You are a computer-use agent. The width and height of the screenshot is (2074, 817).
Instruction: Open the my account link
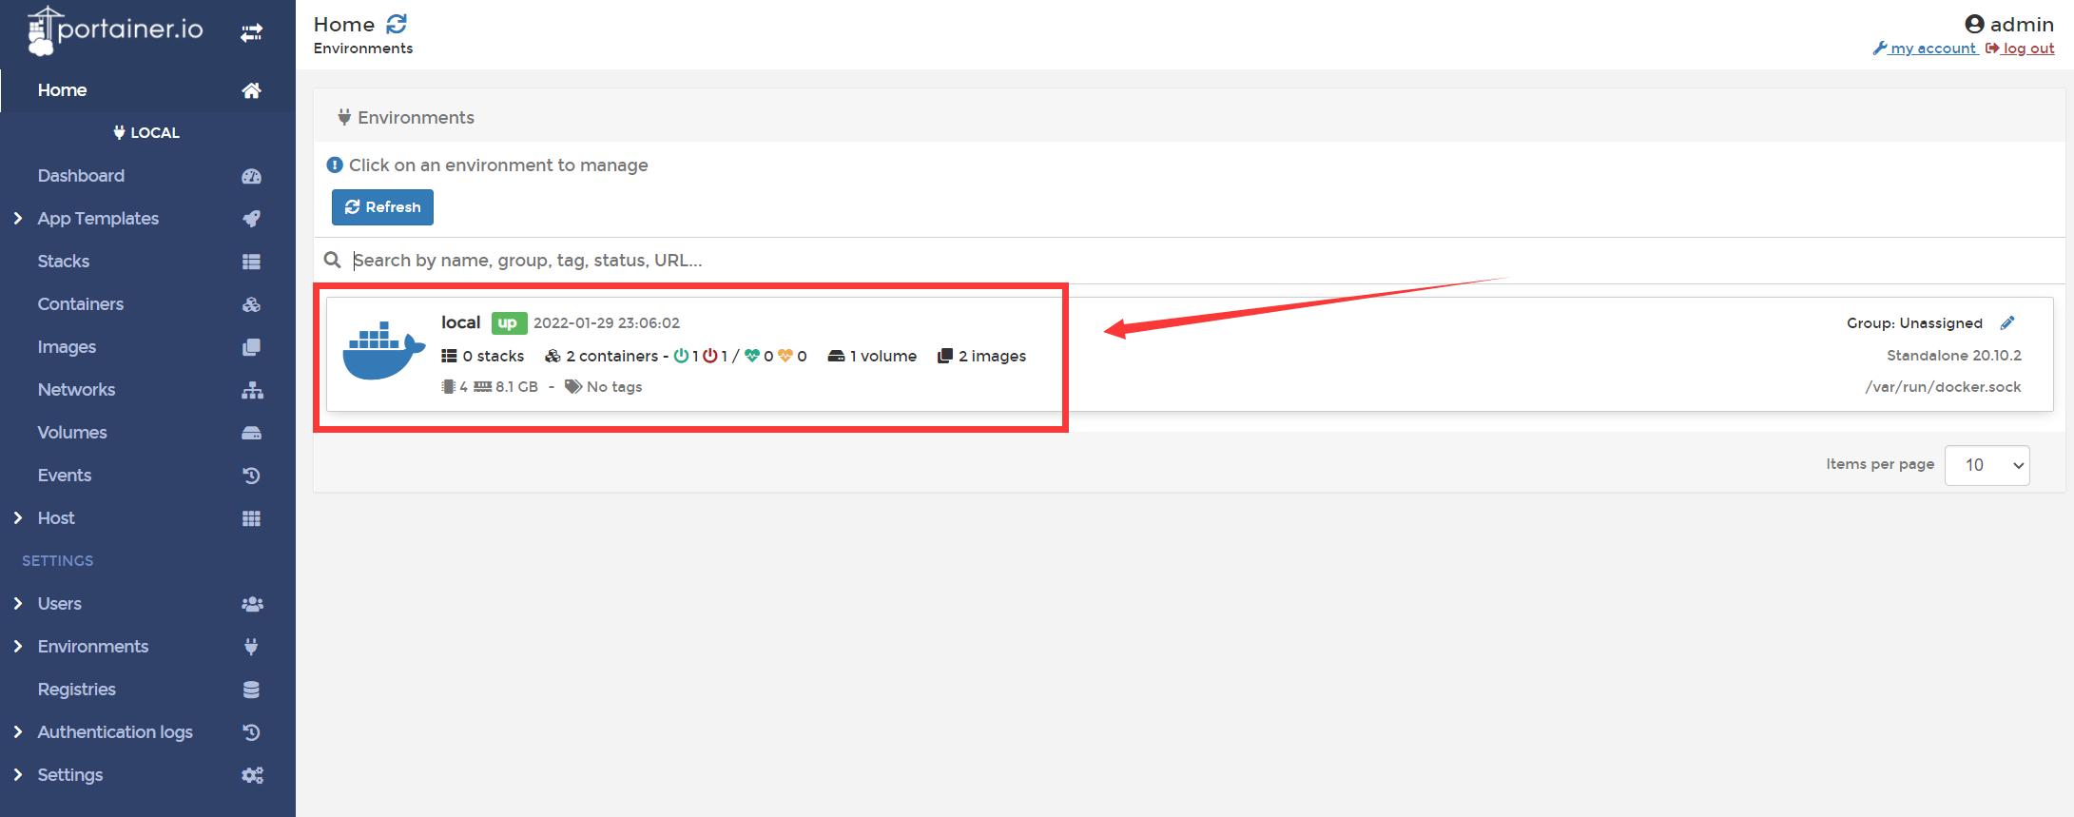(1931, 49)
